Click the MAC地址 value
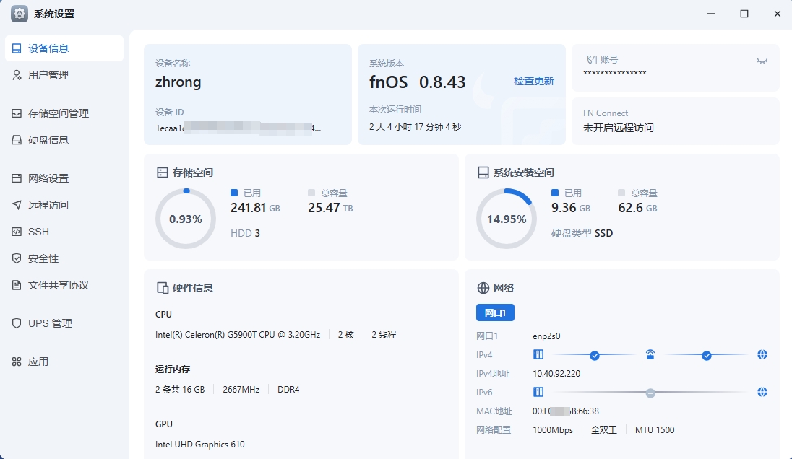792x459 pixels. 566,411
